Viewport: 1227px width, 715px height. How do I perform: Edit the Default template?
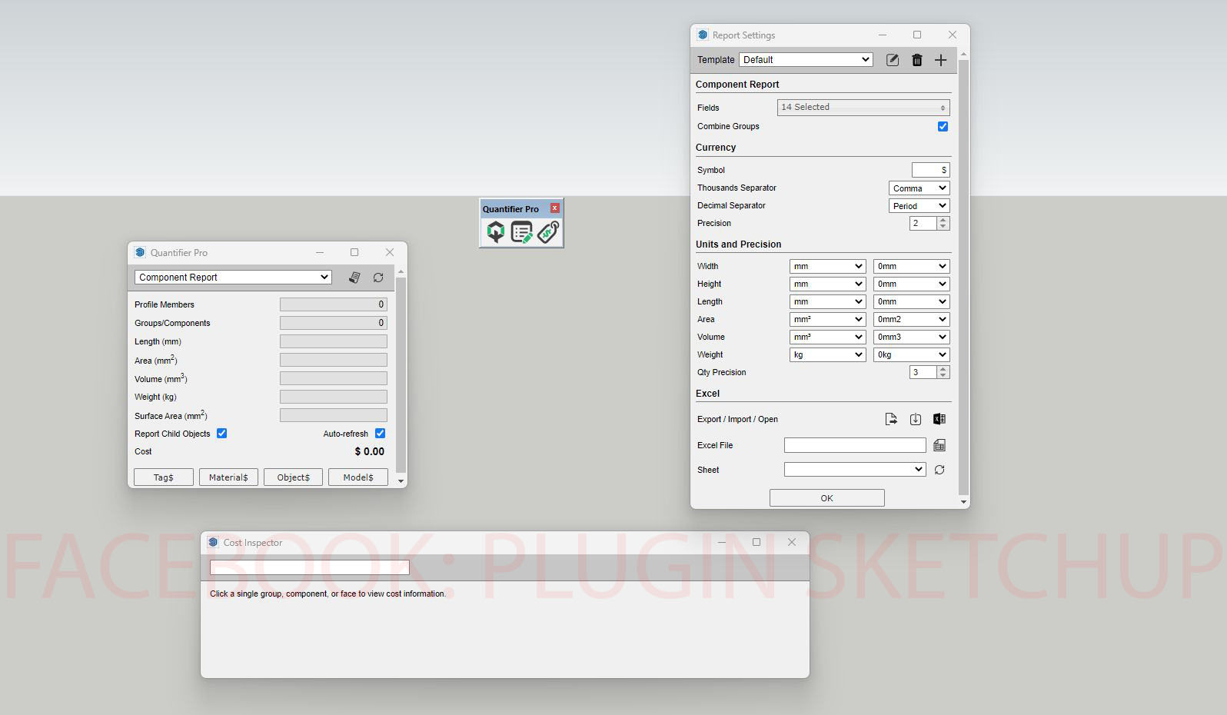(893, 60)
